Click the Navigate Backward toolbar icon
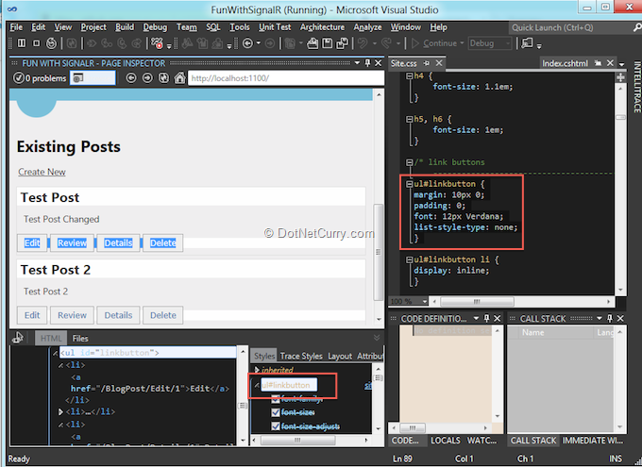 pos(247,43)
